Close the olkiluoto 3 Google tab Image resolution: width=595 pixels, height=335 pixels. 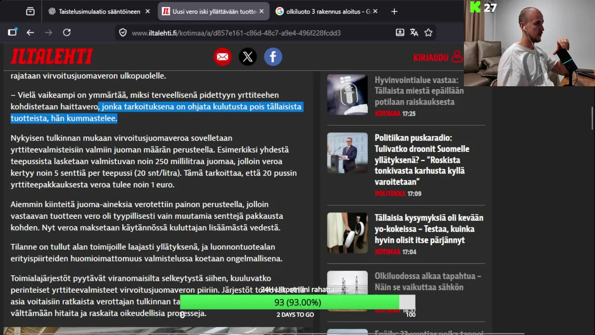375,11
